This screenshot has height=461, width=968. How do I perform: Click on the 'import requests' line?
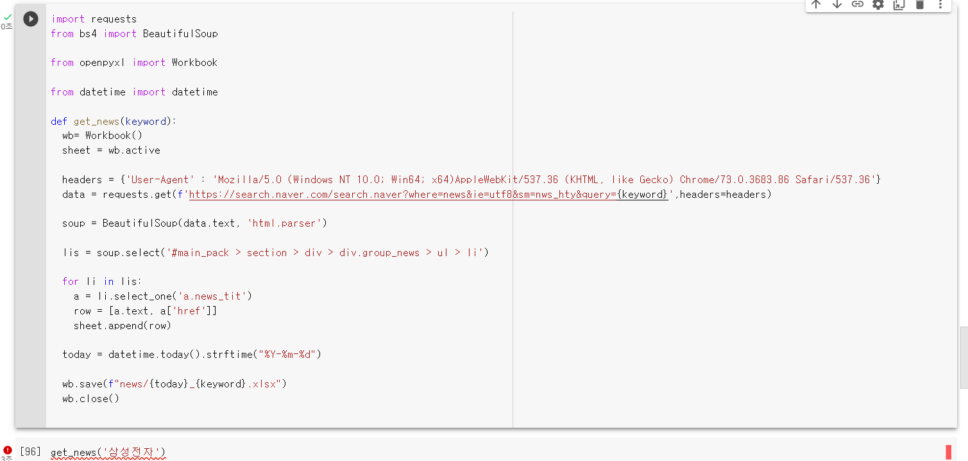pos(94,19)
